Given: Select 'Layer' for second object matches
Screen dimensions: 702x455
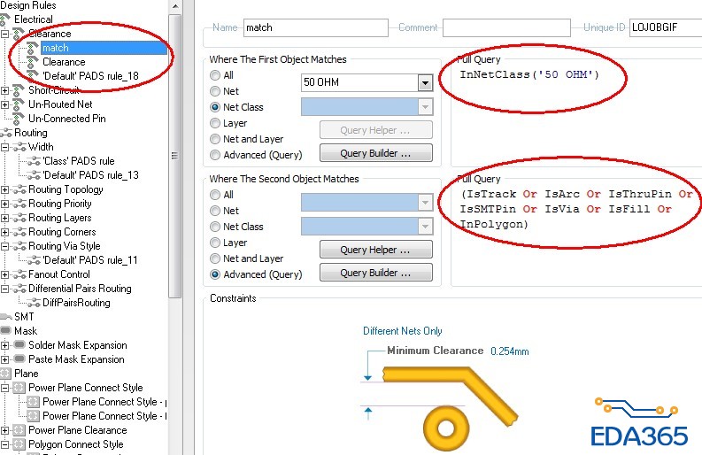Looking at the screenshot, I should point(215,243).
